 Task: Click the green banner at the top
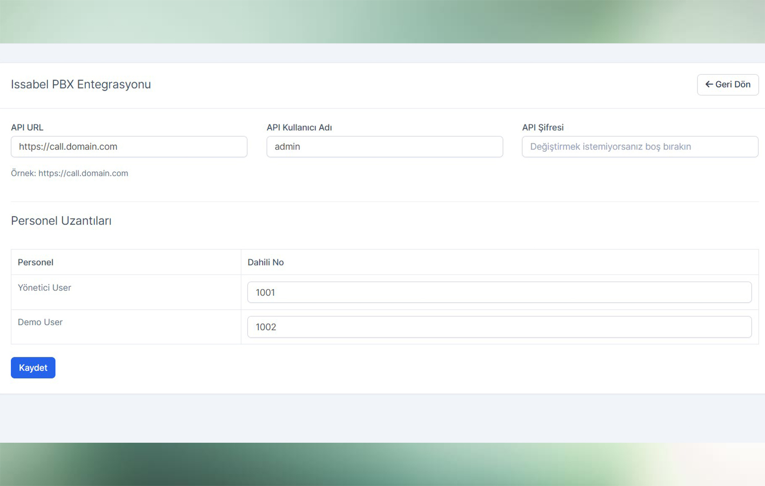(382, 21)
